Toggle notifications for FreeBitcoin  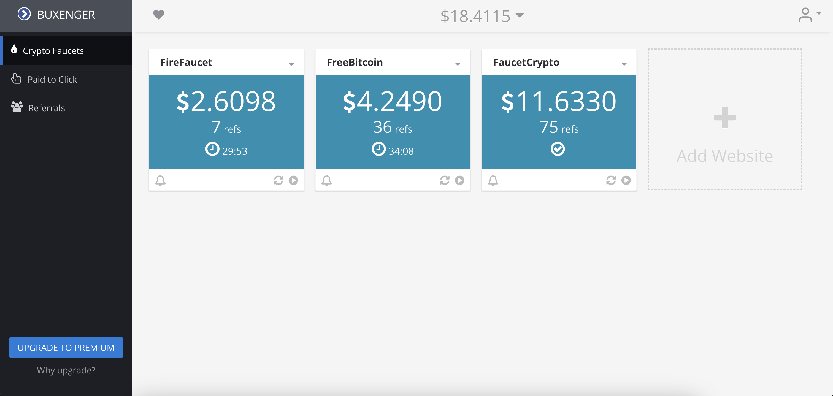coord(327,180)
